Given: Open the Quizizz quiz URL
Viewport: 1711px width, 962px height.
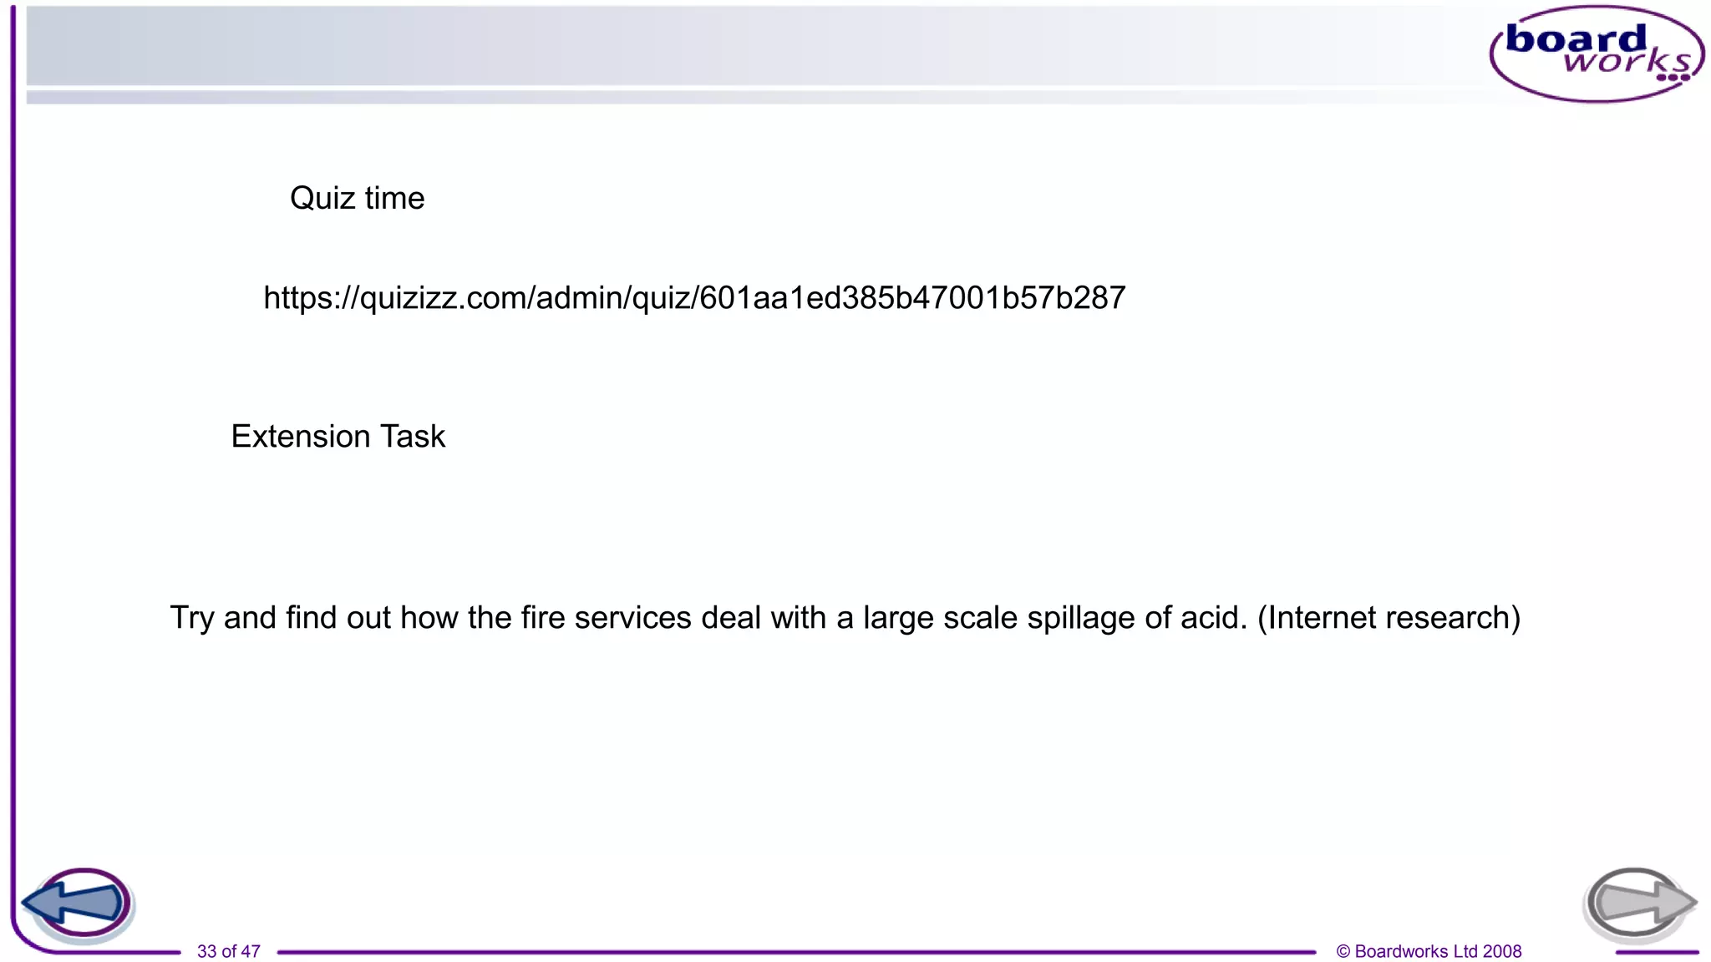Looking at the screenshot, I should coord(694,298).
